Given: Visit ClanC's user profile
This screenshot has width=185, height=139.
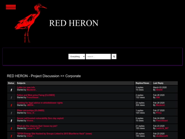Looking at the screenshot, I should point(30,136).
